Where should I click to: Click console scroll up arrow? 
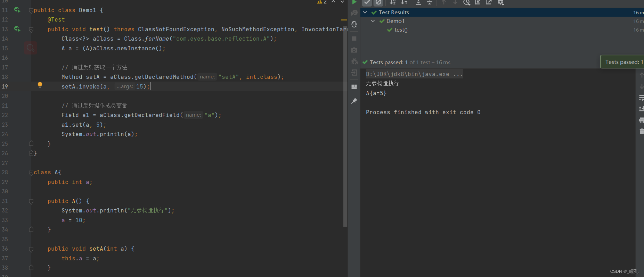pos(642,75)
